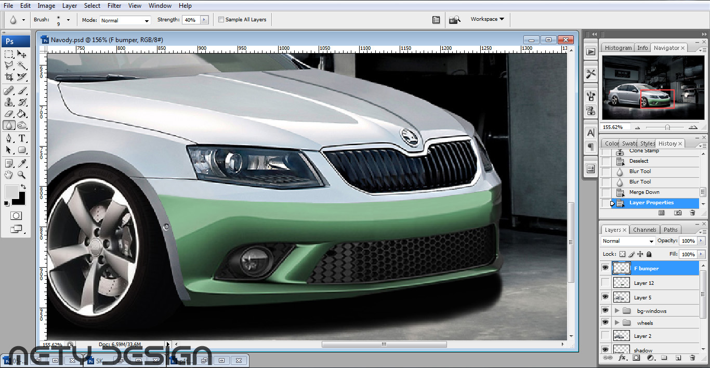Image resolution: width=710 pixels, height=368 pixels.
Task: Select the Paint Bucket tool
Action: point(22,114)
